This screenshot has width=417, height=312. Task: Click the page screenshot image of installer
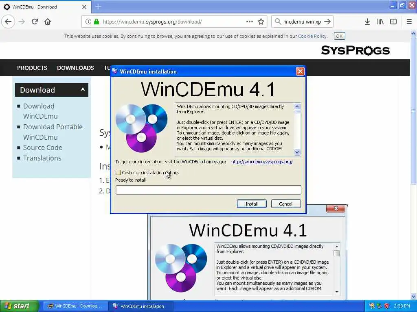pos(248,252)
